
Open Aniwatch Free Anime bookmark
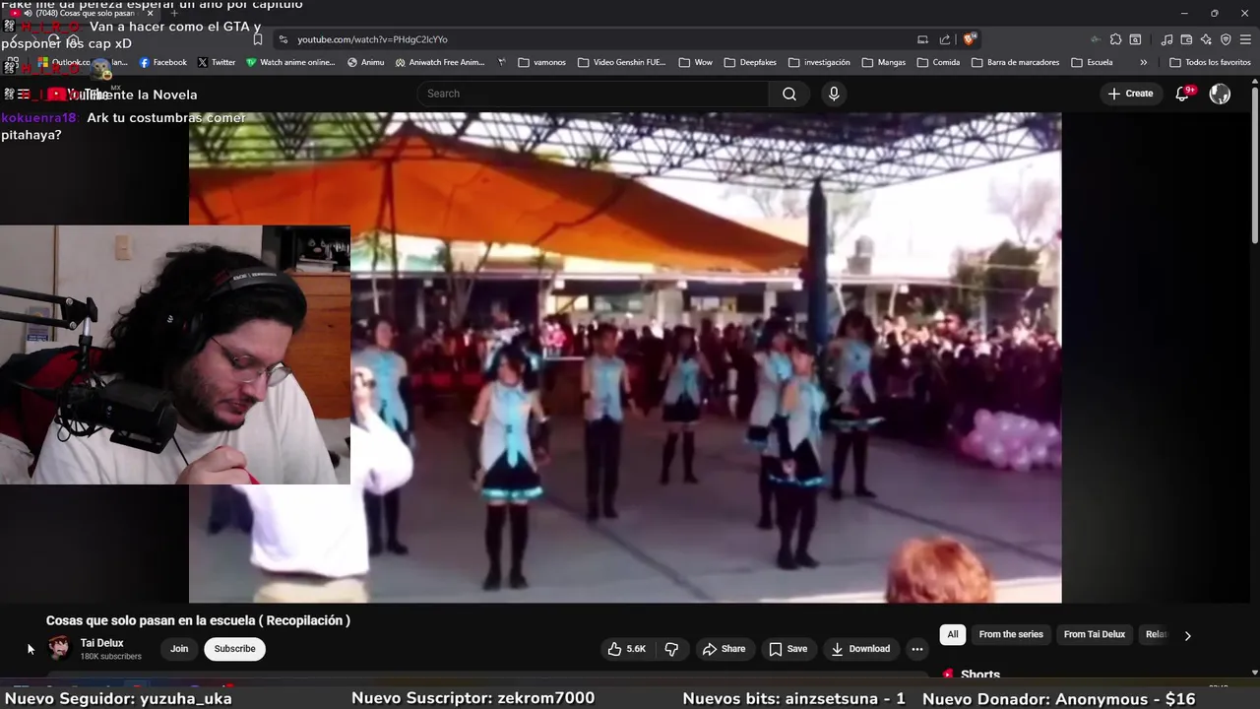[x=440, y=62]
